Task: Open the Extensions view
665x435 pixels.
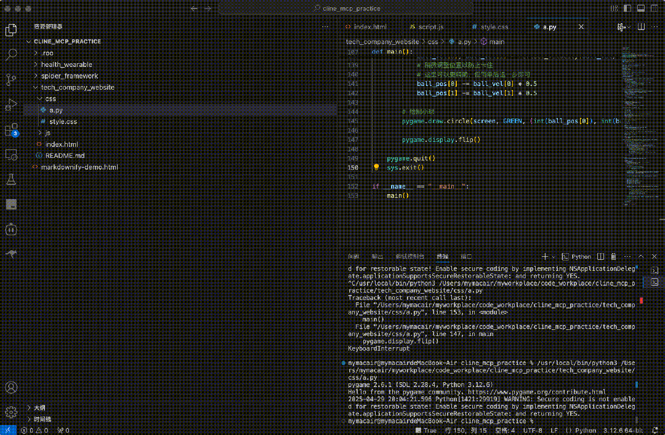Action: tap(11, 130)
